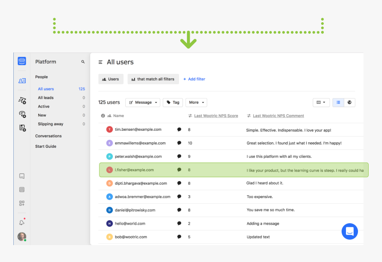
Task: Open the columns display dropdown
Action: coord(321,102)
